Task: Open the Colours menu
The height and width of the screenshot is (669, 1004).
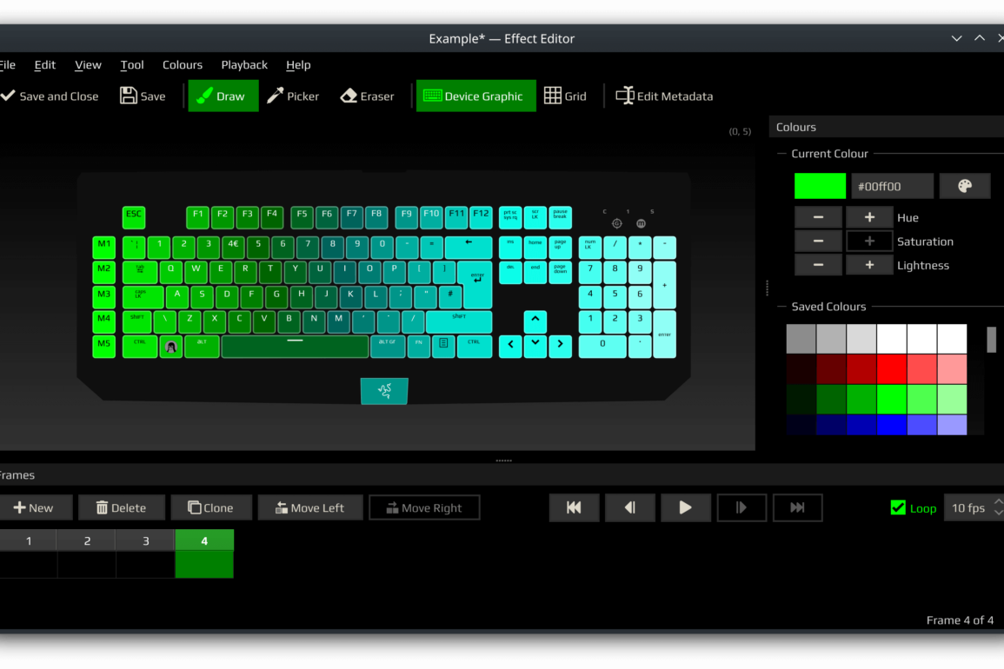Action: (183, 65)
